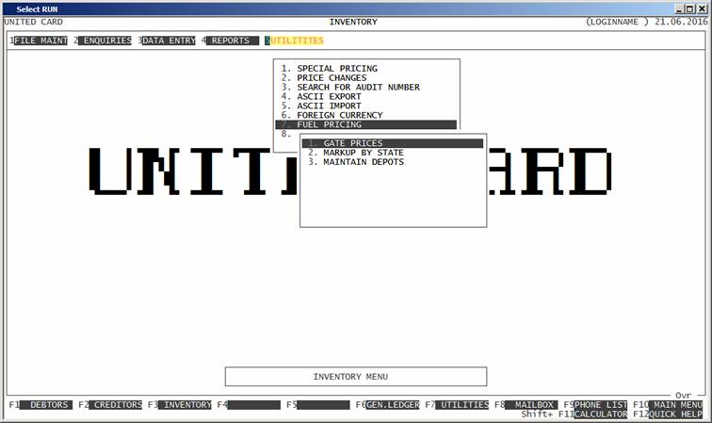Screen dimensions: 712x423
Task: Choose Special Pricing from the list
Action: [336, 69]
